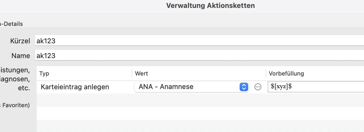Click the label text ending with etc.

[x=24, y=88]
